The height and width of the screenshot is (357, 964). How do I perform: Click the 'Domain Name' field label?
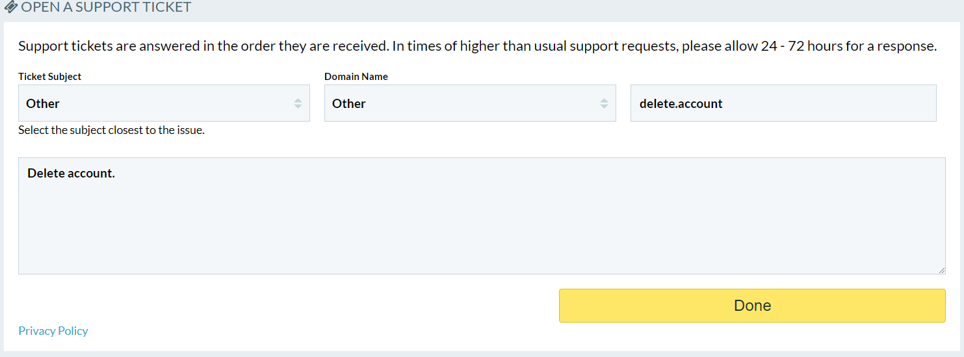point(356,77)
